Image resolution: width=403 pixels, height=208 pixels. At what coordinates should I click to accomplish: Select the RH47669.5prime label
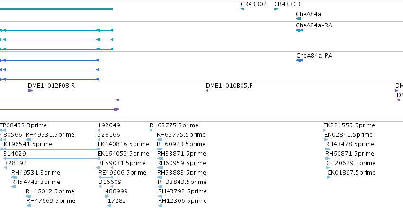pos(51,201)
